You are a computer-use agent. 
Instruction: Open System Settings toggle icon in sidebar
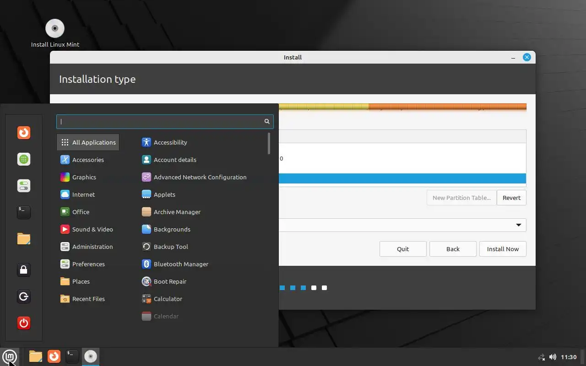click(24, 185)
